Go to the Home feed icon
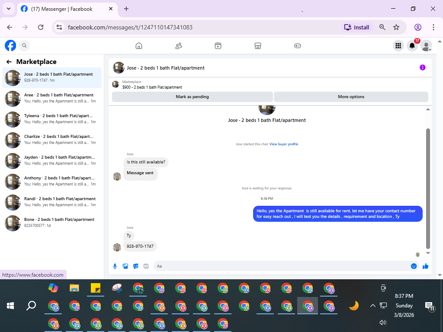 tap(139, 46)
